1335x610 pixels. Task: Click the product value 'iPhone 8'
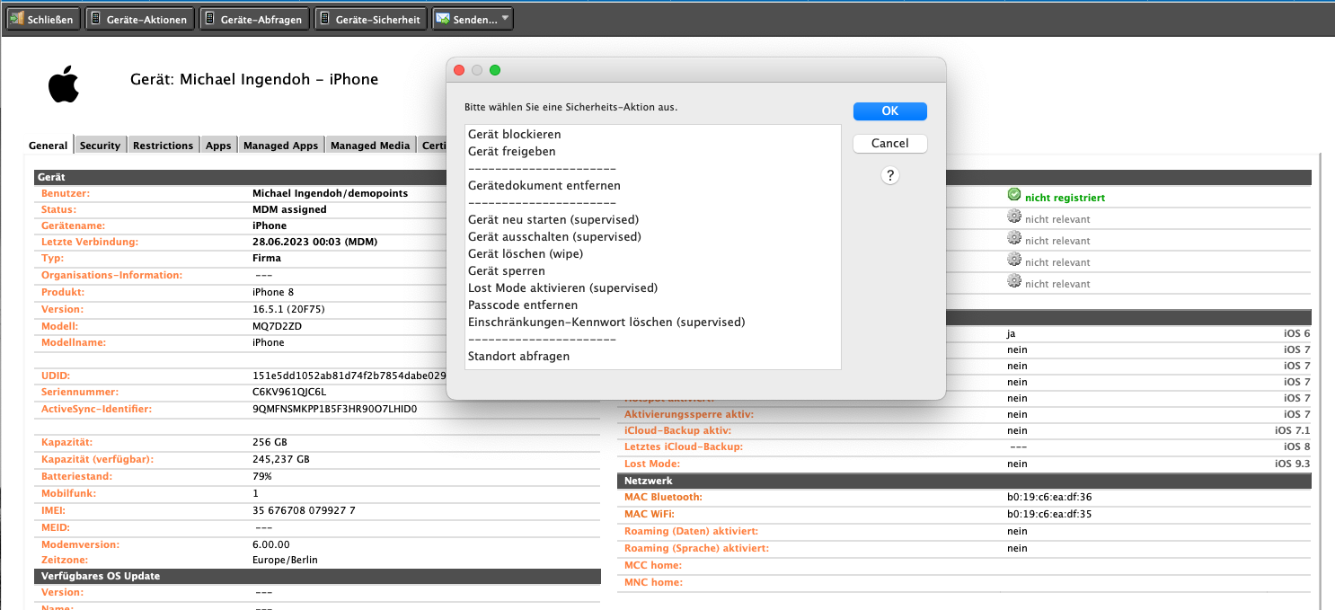273,292
